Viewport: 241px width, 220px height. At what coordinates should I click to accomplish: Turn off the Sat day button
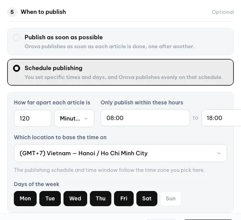click(147, 199)
